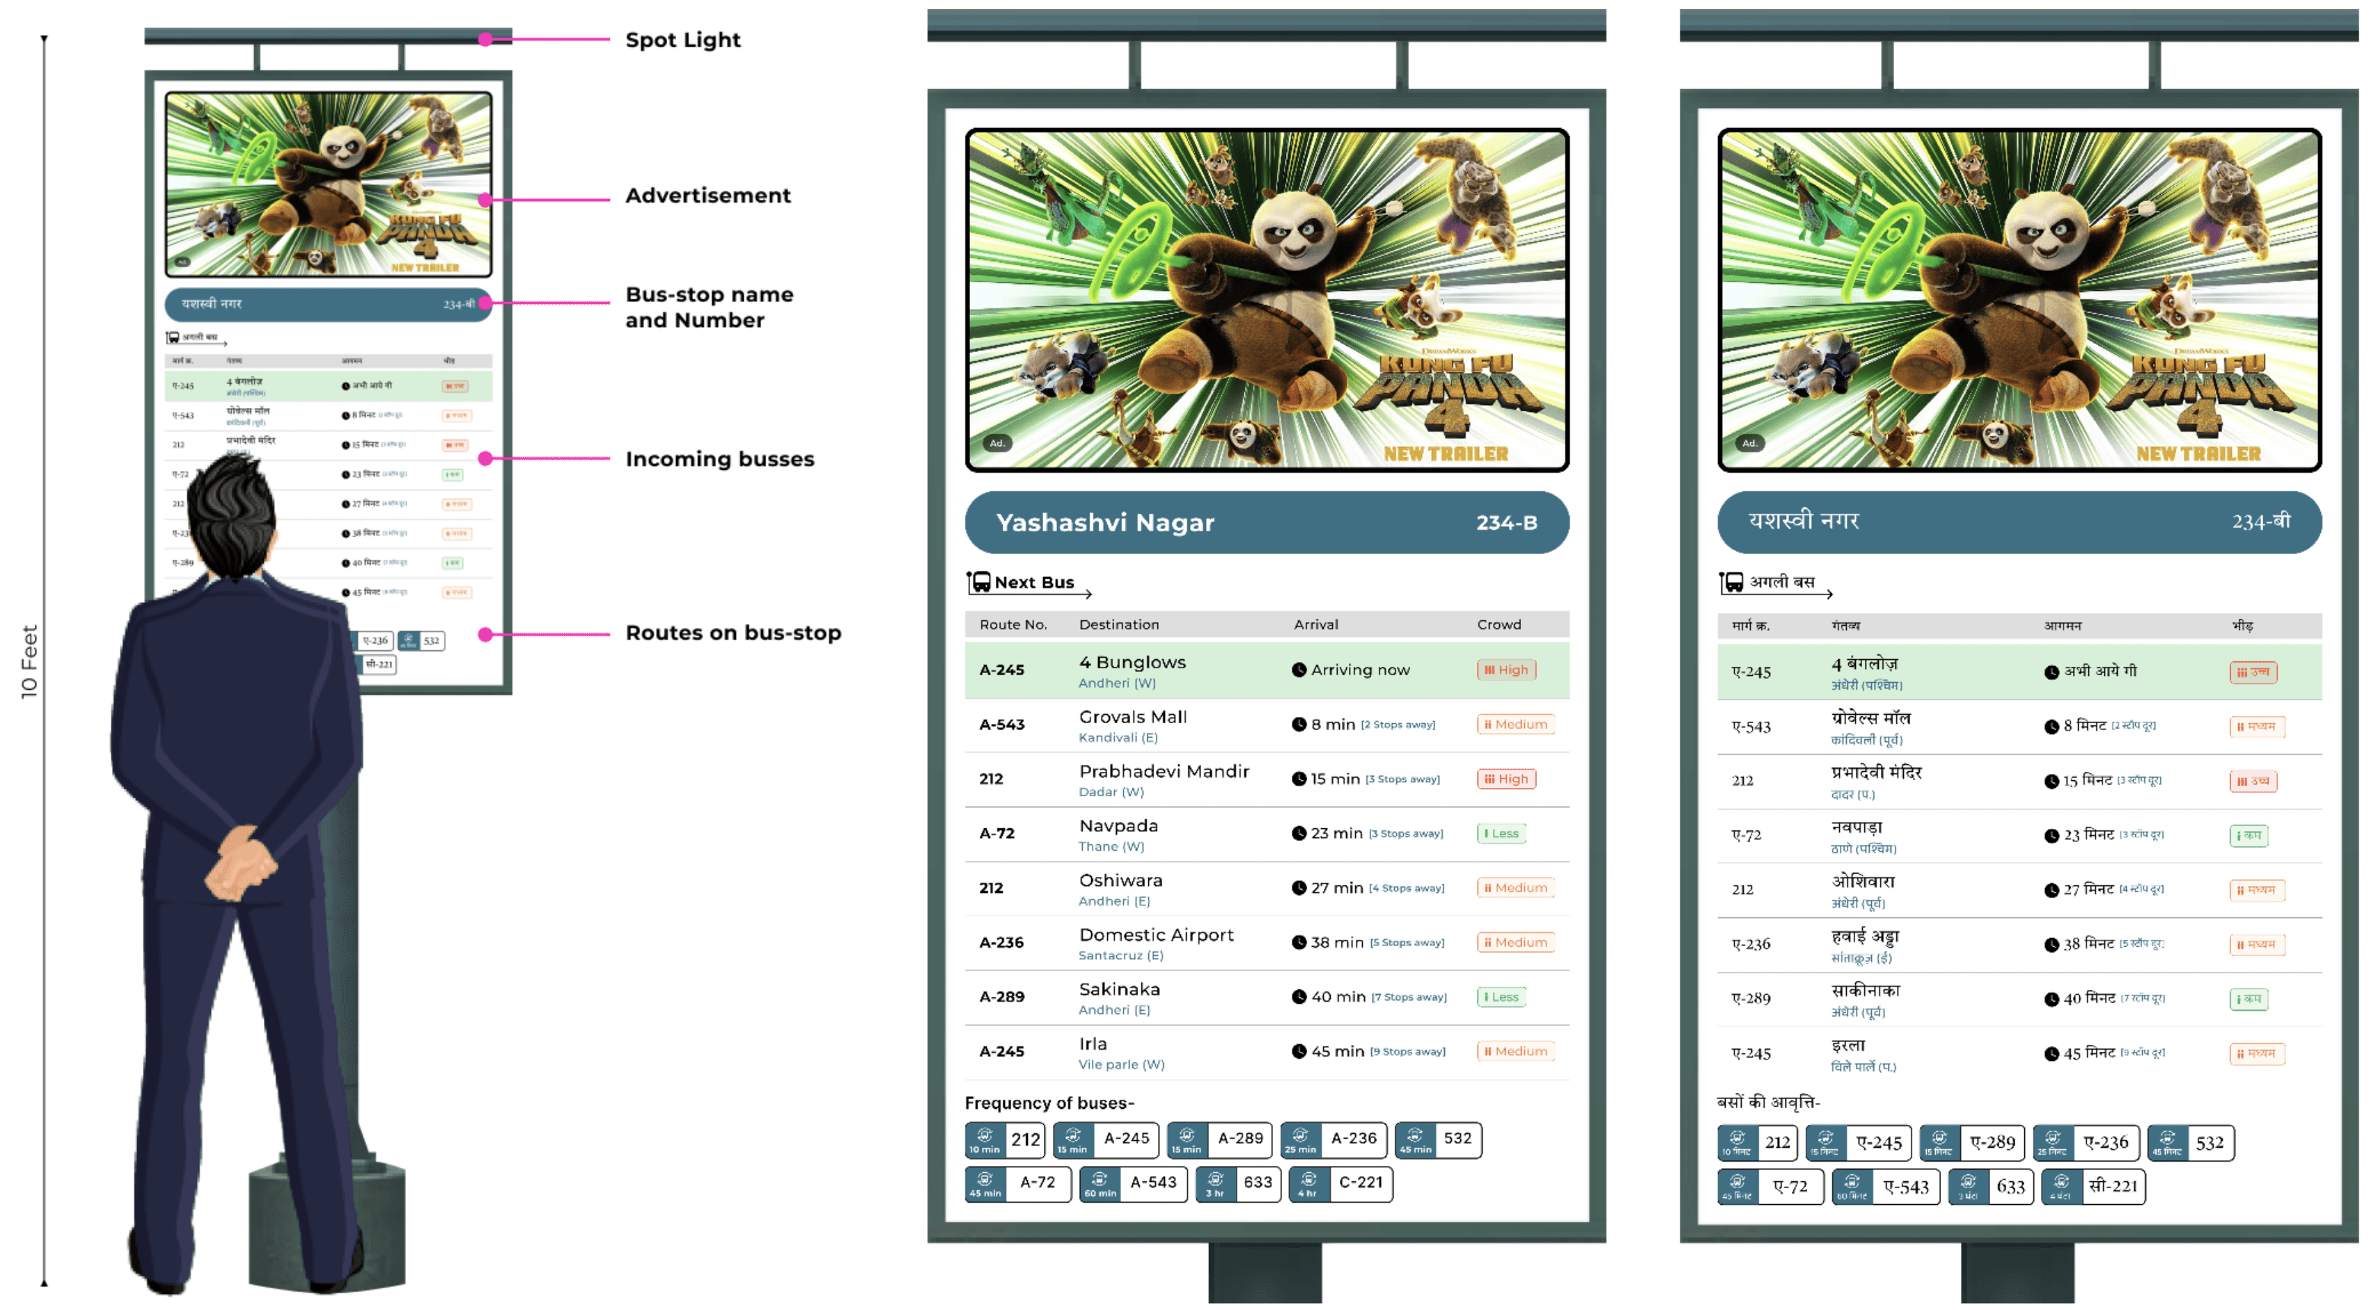The image size is (2376, 1310).
Task: Open the A-289 route frequency chip
Action: tap(1219, 1139)
